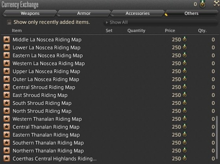
Task: Select Central Thanalan Riding Map row text
Action: [x=46, y=127]
